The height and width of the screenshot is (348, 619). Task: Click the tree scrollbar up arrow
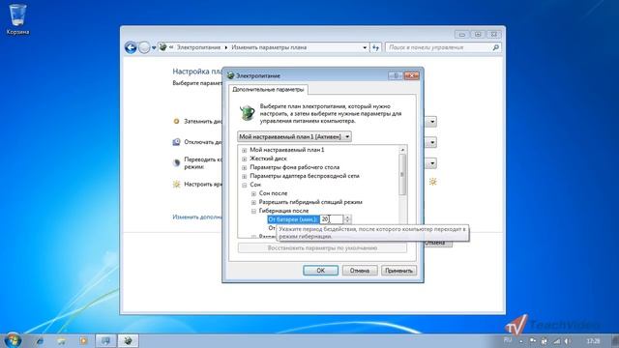(402, 150)
